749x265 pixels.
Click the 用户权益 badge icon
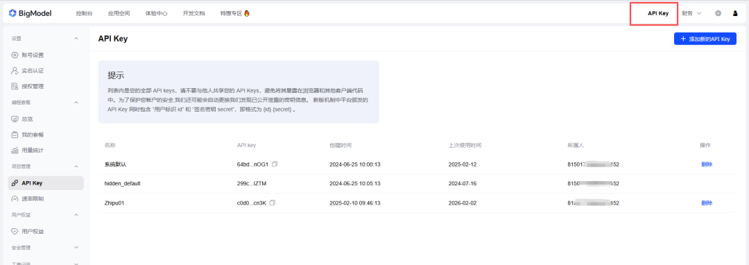click(15, 231)
